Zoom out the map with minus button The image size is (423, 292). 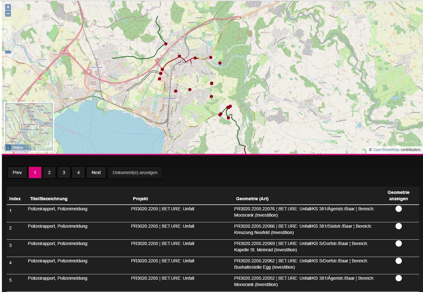(8, 14)
